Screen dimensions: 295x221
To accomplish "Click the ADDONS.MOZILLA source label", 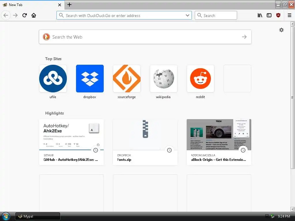I will pyautogui.click(x=203, y=155).
